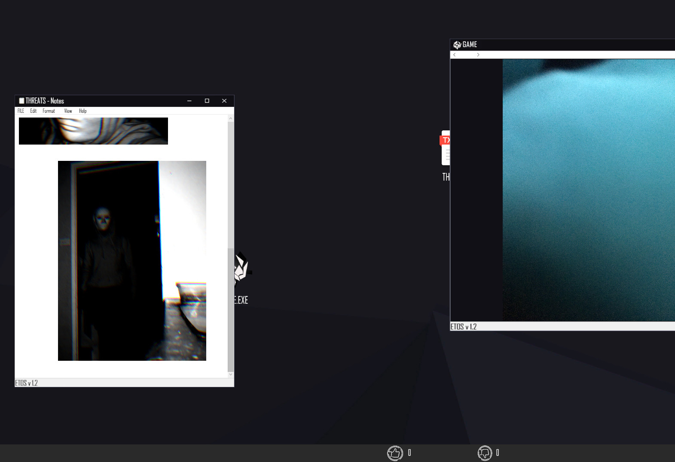Open the Help menu in Notes
675x462 pixels.
coord(82,111)
